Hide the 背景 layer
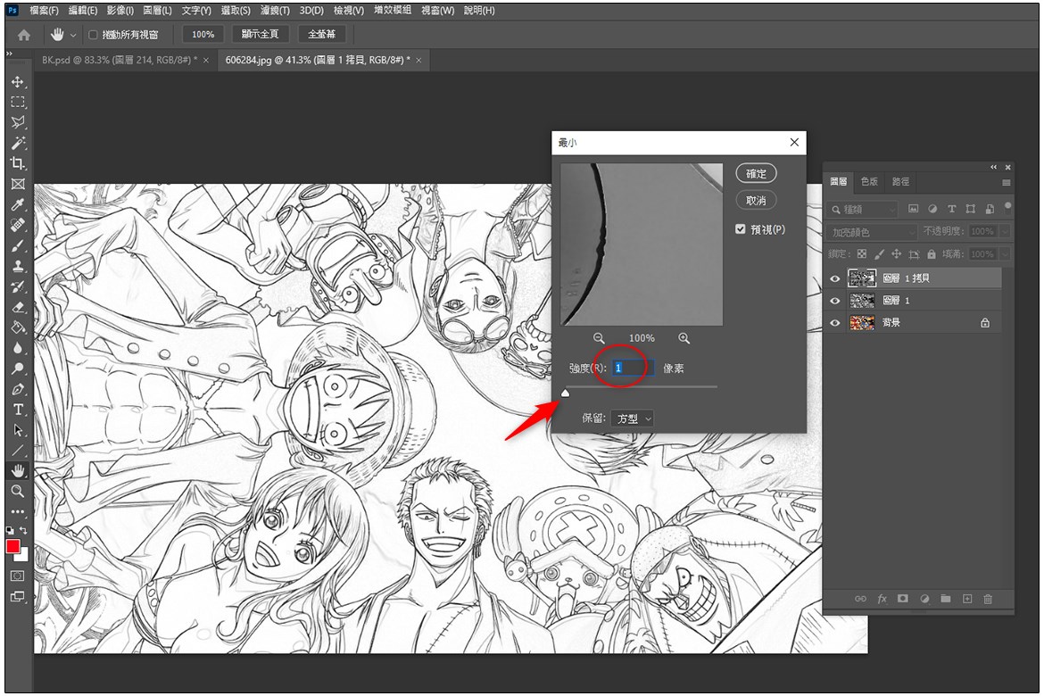Image resolution: width=1044 pixels, height=696 pixels. pyautogui.click(x=834, y=323)
